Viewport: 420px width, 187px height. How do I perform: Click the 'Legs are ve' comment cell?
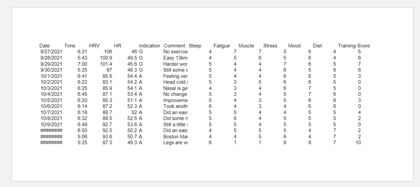pos(176,143)
